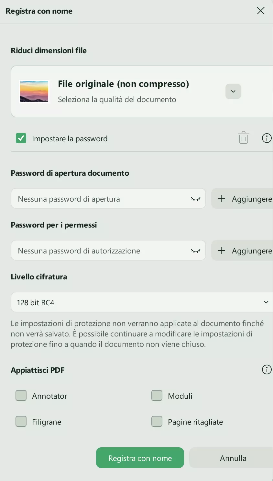The image size is (273, 481).
Task: Enable the Moduli flatten option
Action: click(157, 395)
